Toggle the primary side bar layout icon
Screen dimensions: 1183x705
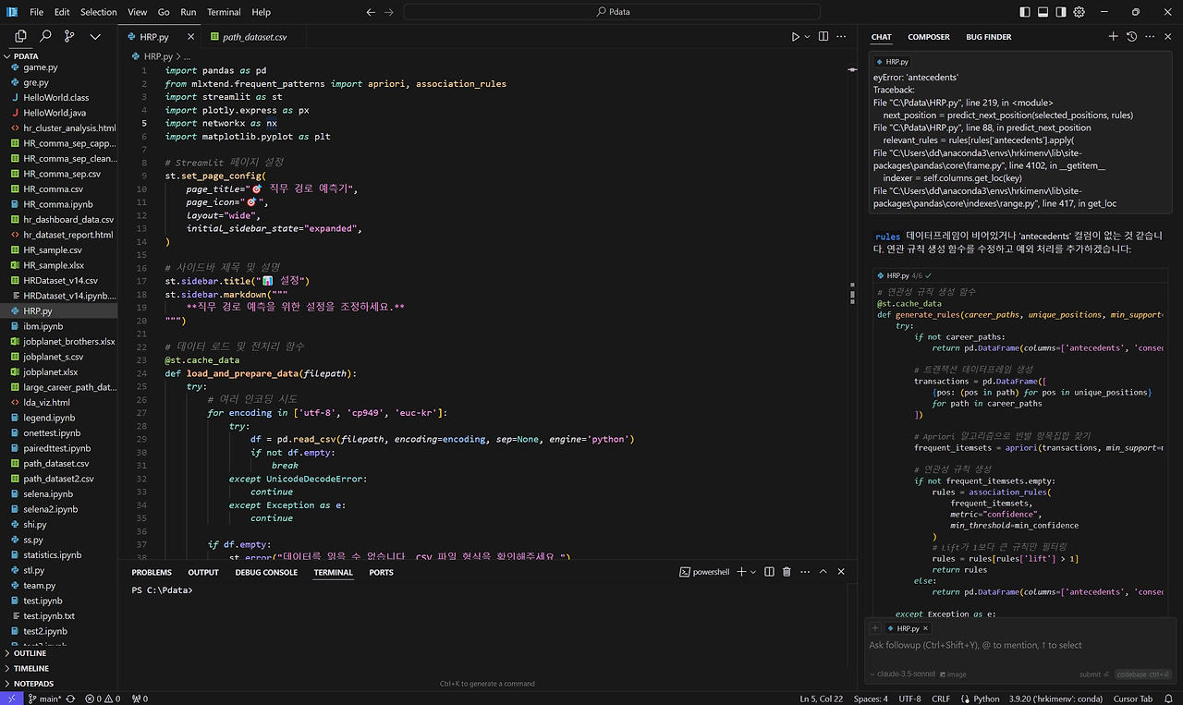coord(1024,12)
